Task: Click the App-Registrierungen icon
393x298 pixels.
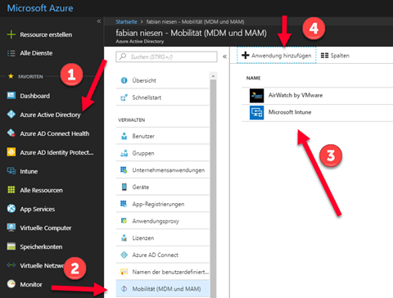Action: [x=124, y=204]
